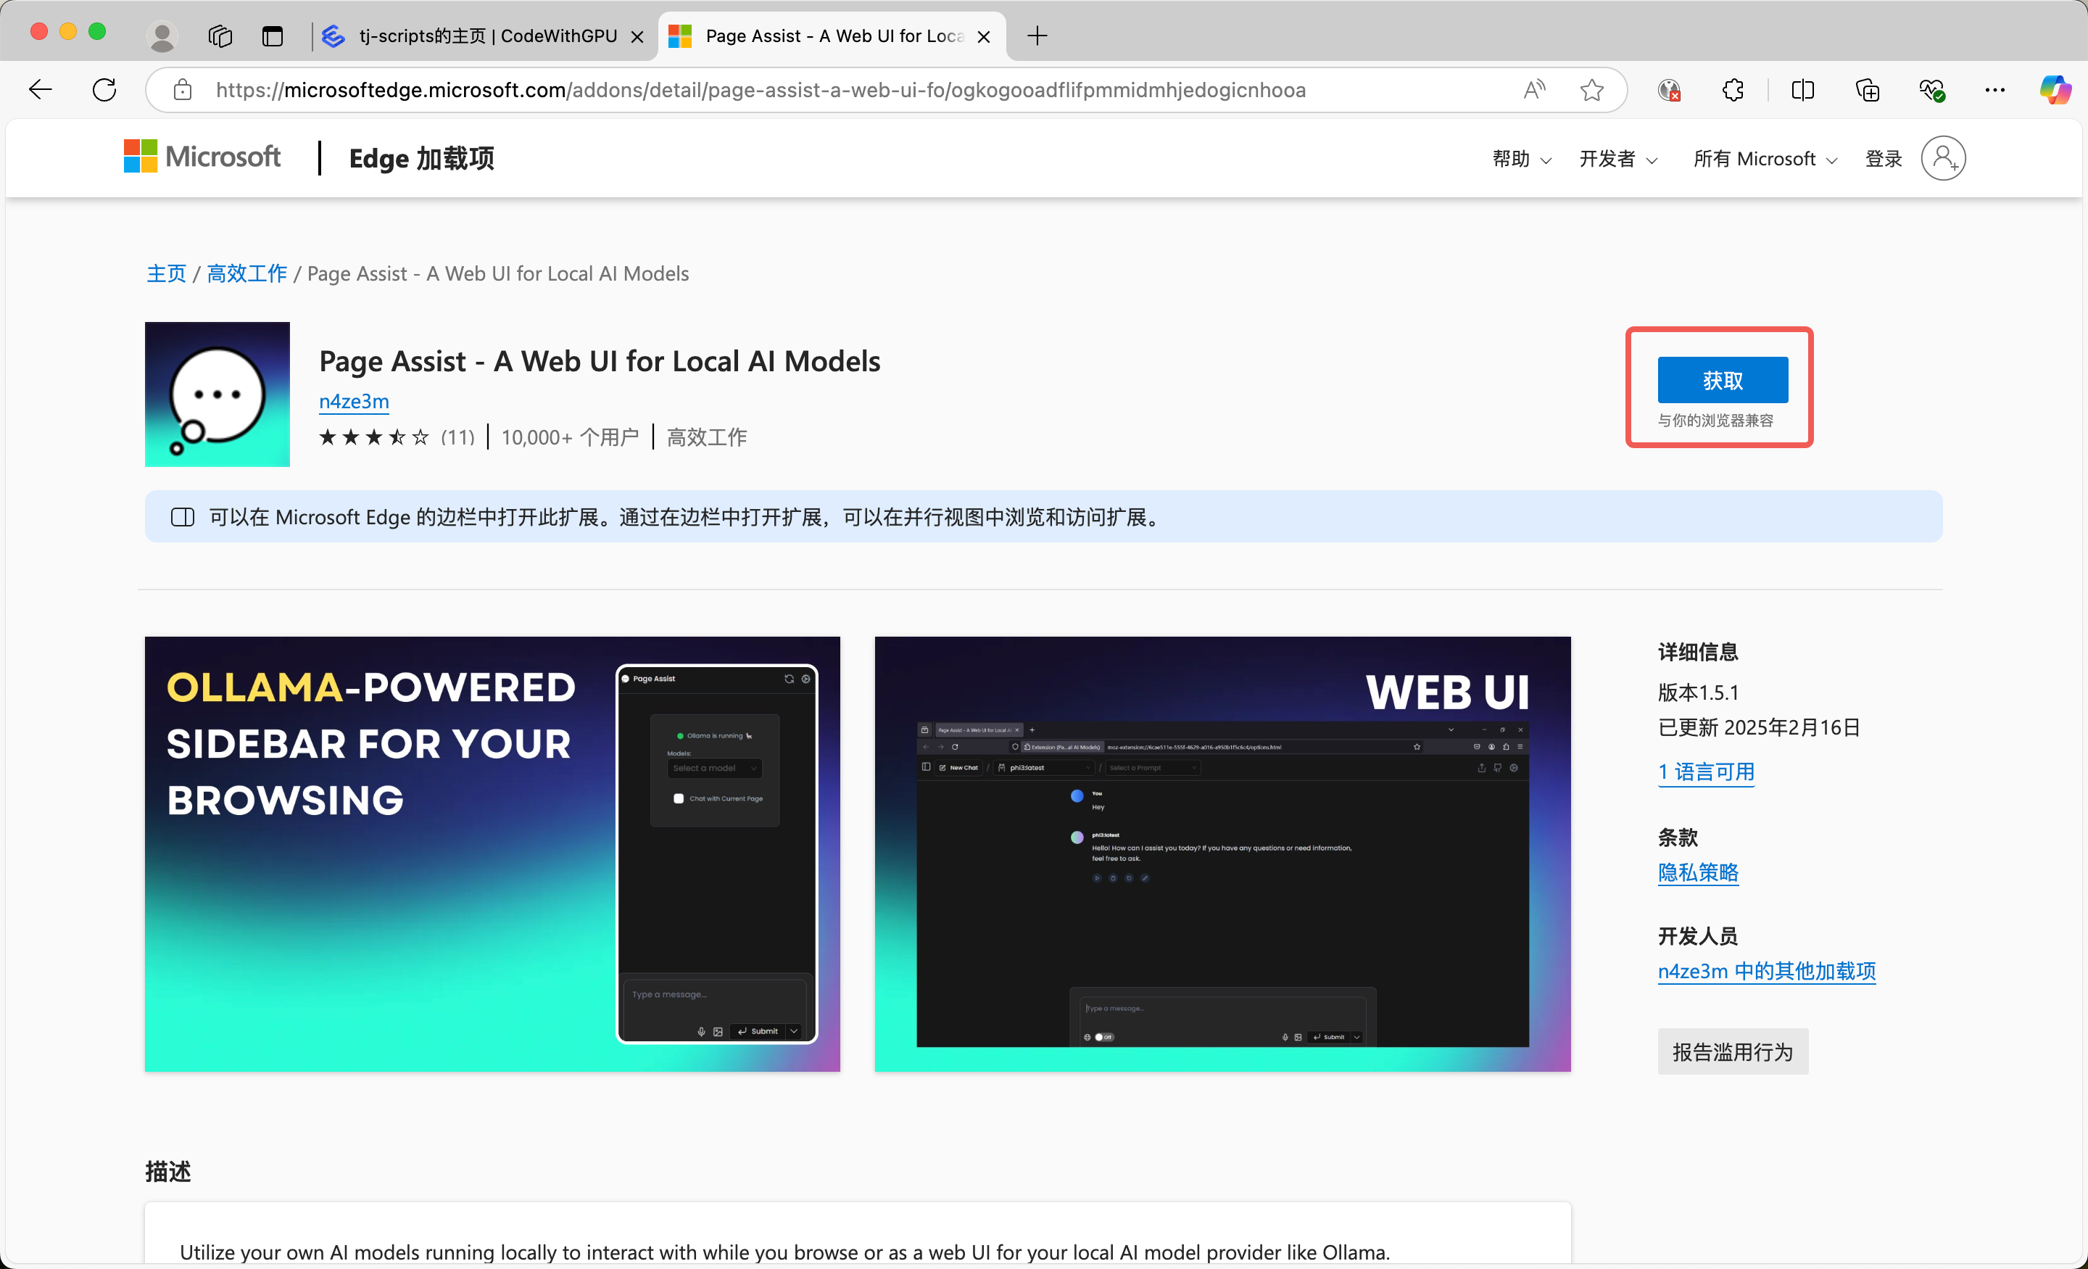Open Browser essentials heart icon

pyautogui.click(x=1931, y=90)
